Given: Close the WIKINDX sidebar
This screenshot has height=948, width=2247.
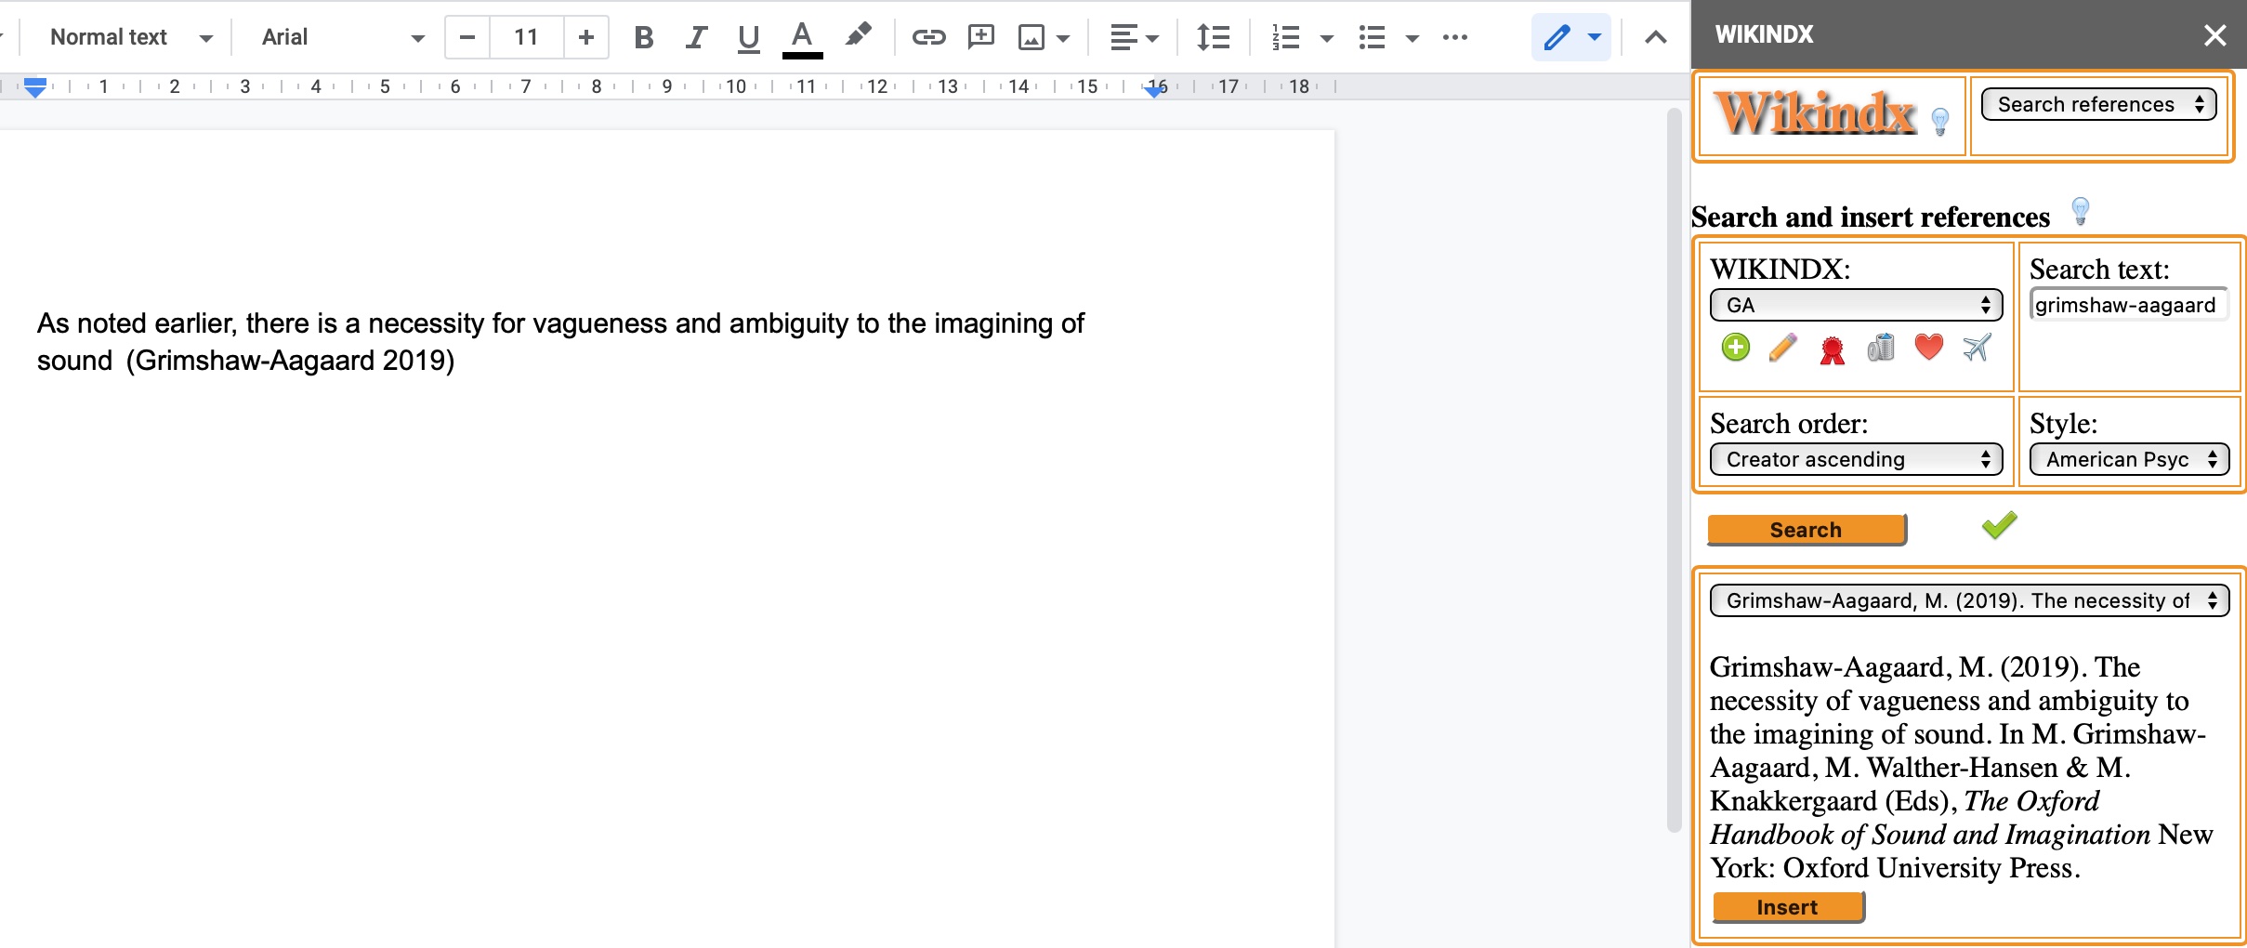Looking at the screenshot, I should [2215, 35].
